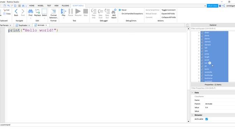The width and height of the screenshot is (235, 132).
Task: Click the Step Into debugger icon
Action: tap(94, 11)
